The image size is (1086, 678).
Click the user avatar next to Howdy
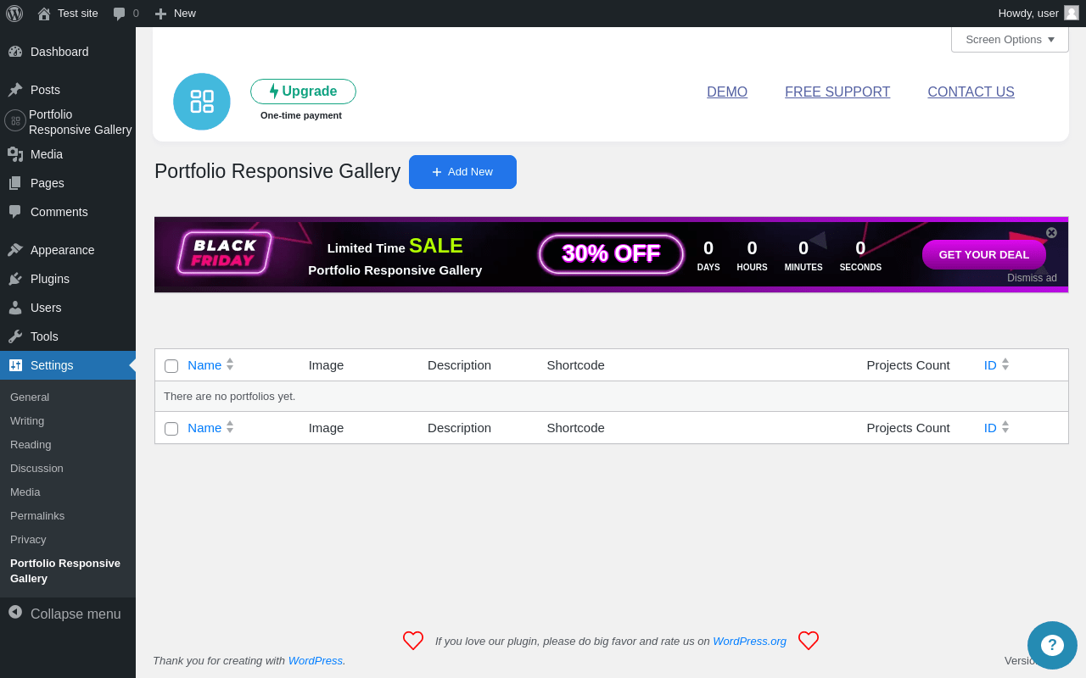[x=1072, y=13]
